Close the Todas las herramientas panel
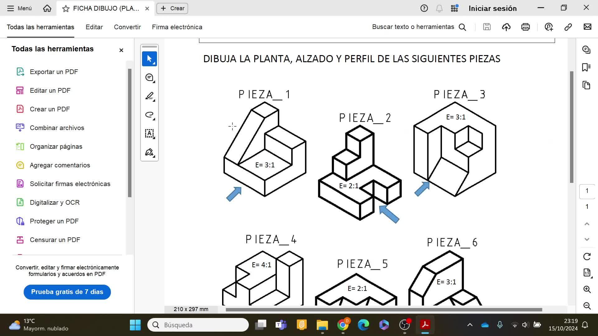 click(x=121, y=50)
